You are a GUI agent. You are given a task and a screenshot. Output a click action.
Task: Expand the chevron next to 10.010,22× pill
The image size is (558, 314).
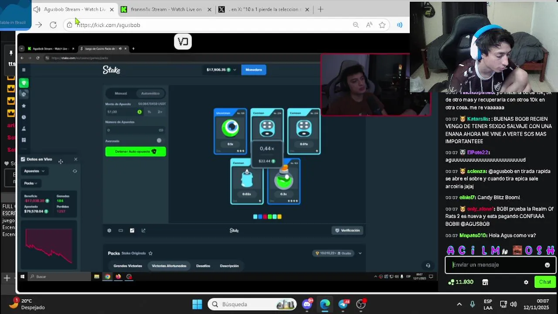pyautogui.click(x=360, y=253)
